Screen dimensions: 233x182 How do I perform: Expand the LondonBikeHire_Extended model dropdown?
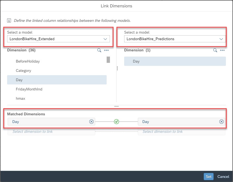(59, 39)
